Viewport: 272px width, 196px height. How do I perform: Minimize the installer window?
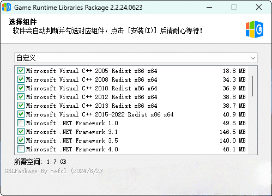pos(209,8)
